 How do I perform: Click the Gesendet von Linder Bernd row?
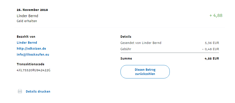tap(141, 43)
